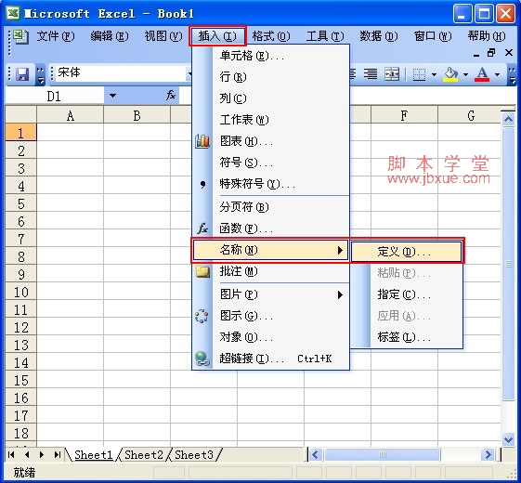
Task: Choose 分页符(B) page break
Action: 270,207
